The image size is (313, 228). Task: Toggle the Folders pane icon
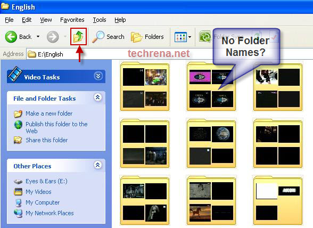tap(136, 37)
